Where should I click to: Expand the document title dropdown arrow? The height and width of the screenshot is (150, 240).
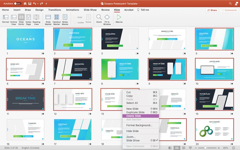tap(139, 4)
